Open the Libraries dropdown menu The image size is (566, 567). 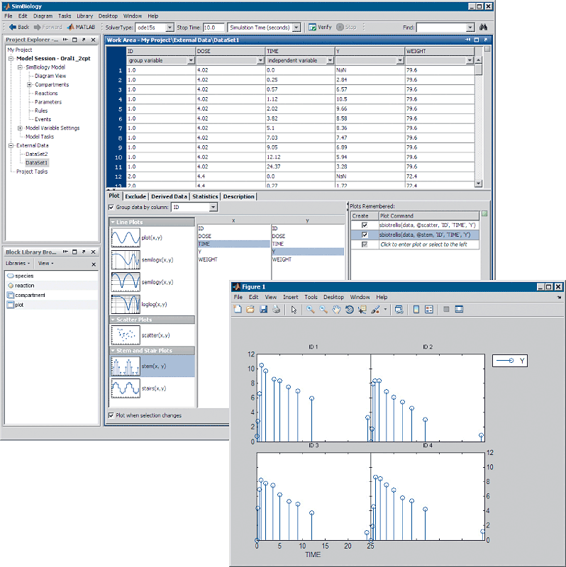click(x=18, y=263)
